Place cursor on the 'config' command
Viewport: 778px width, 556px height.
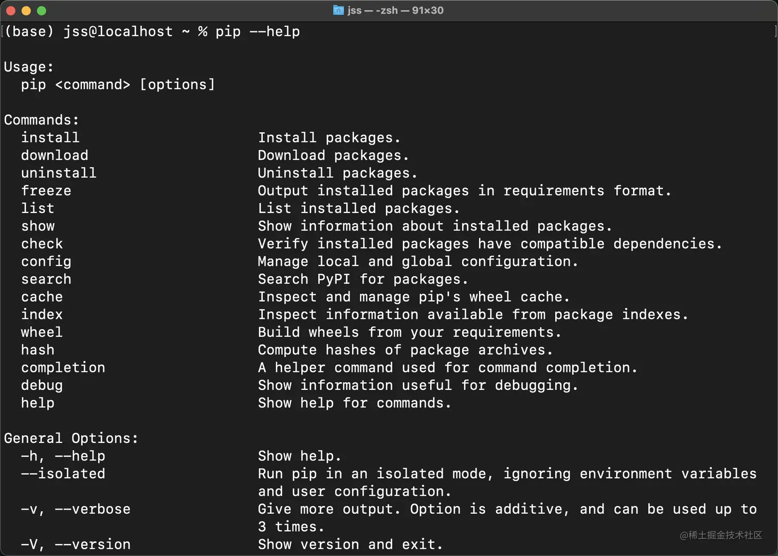[46, 262]
